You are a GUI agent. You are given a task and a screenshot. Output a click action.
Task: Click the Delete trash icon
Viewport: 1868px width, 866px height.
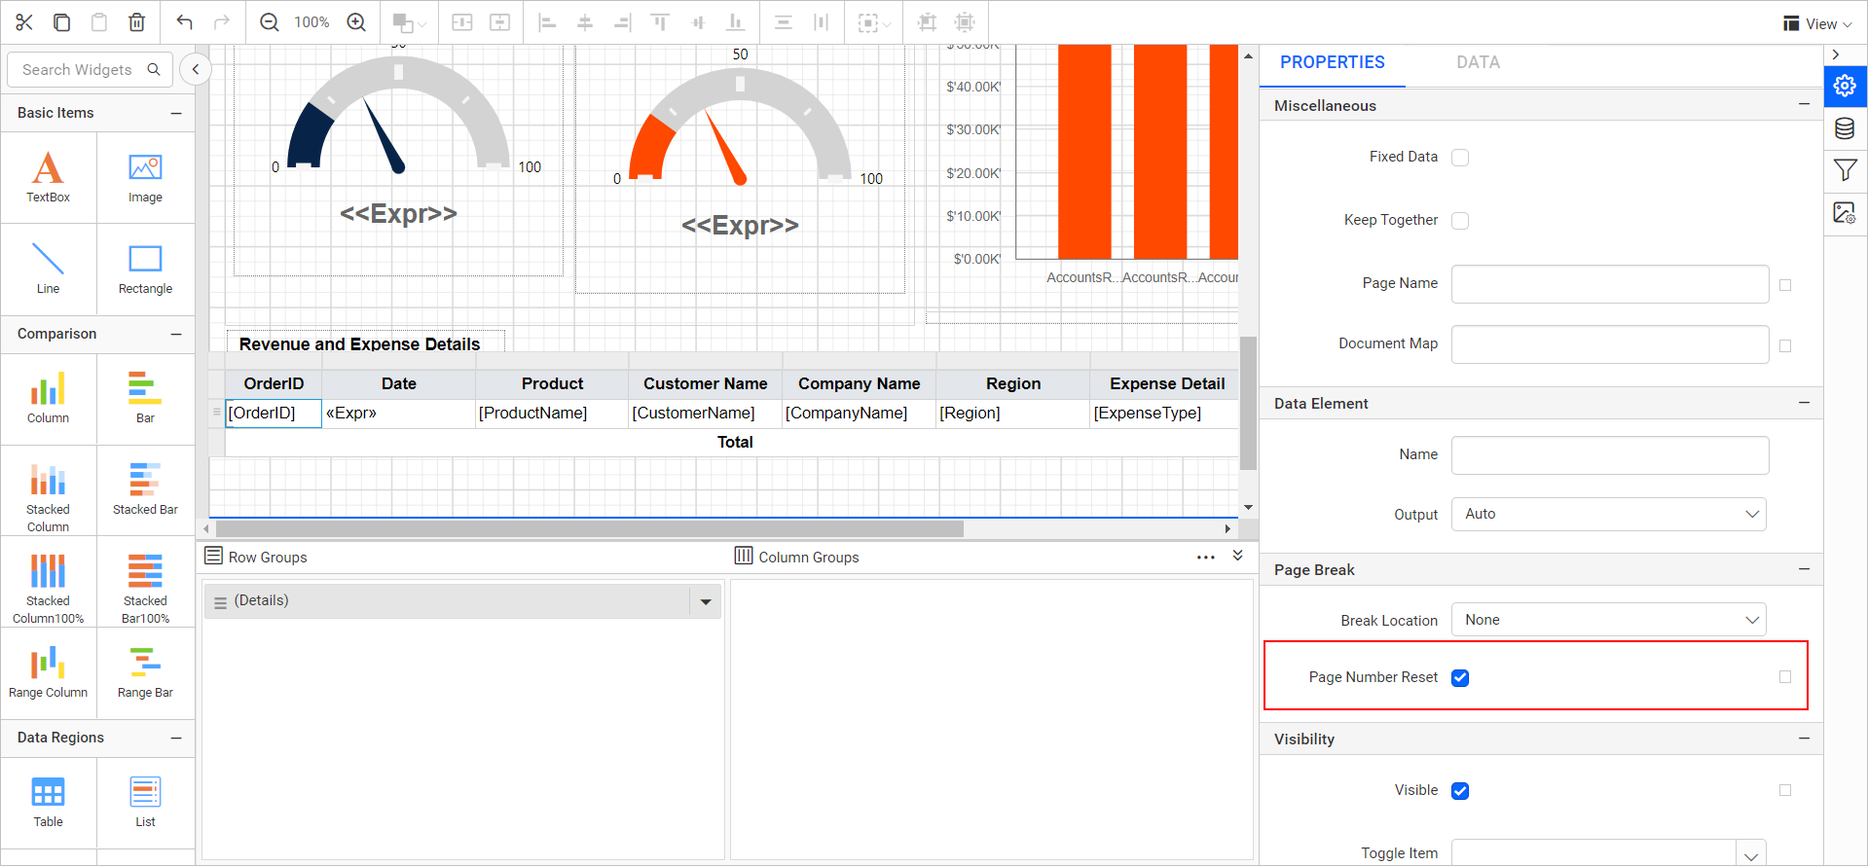[x=137, y=21]
